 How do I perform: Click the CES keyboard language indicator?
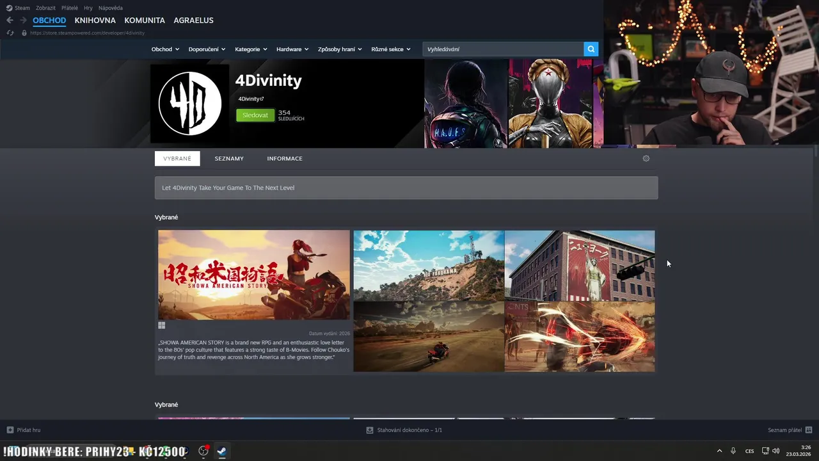tap(749, 451)
